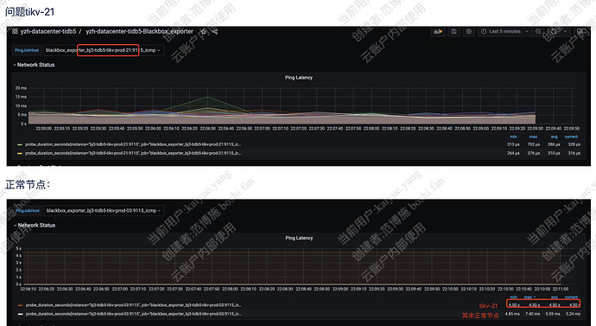
Task: Click the zoom out time range icon
Action: coord(538,32)
